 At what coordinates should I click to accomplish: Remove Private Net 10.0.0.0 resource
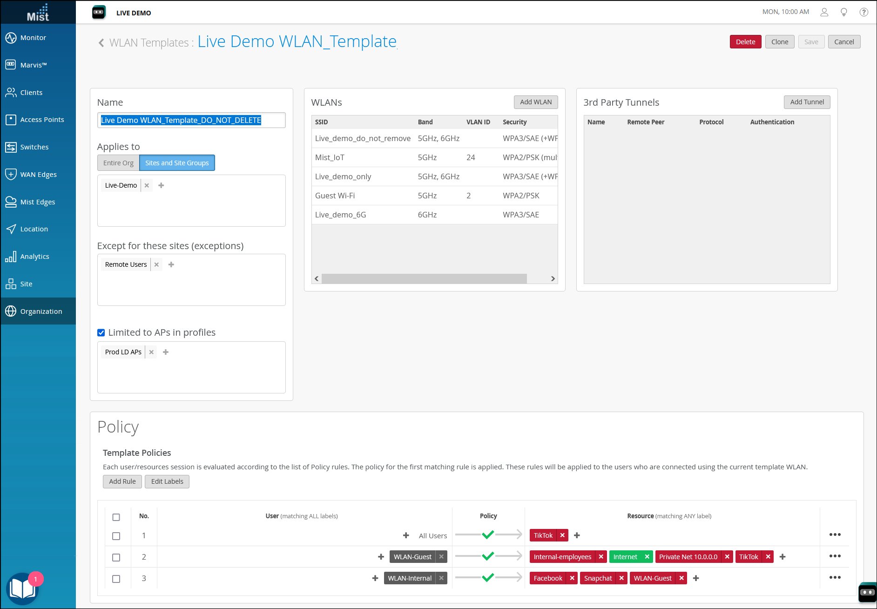(727, 557)
